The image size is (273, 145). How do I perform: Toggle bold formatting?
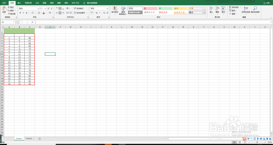pyautogui.click(x=20, y=13)
